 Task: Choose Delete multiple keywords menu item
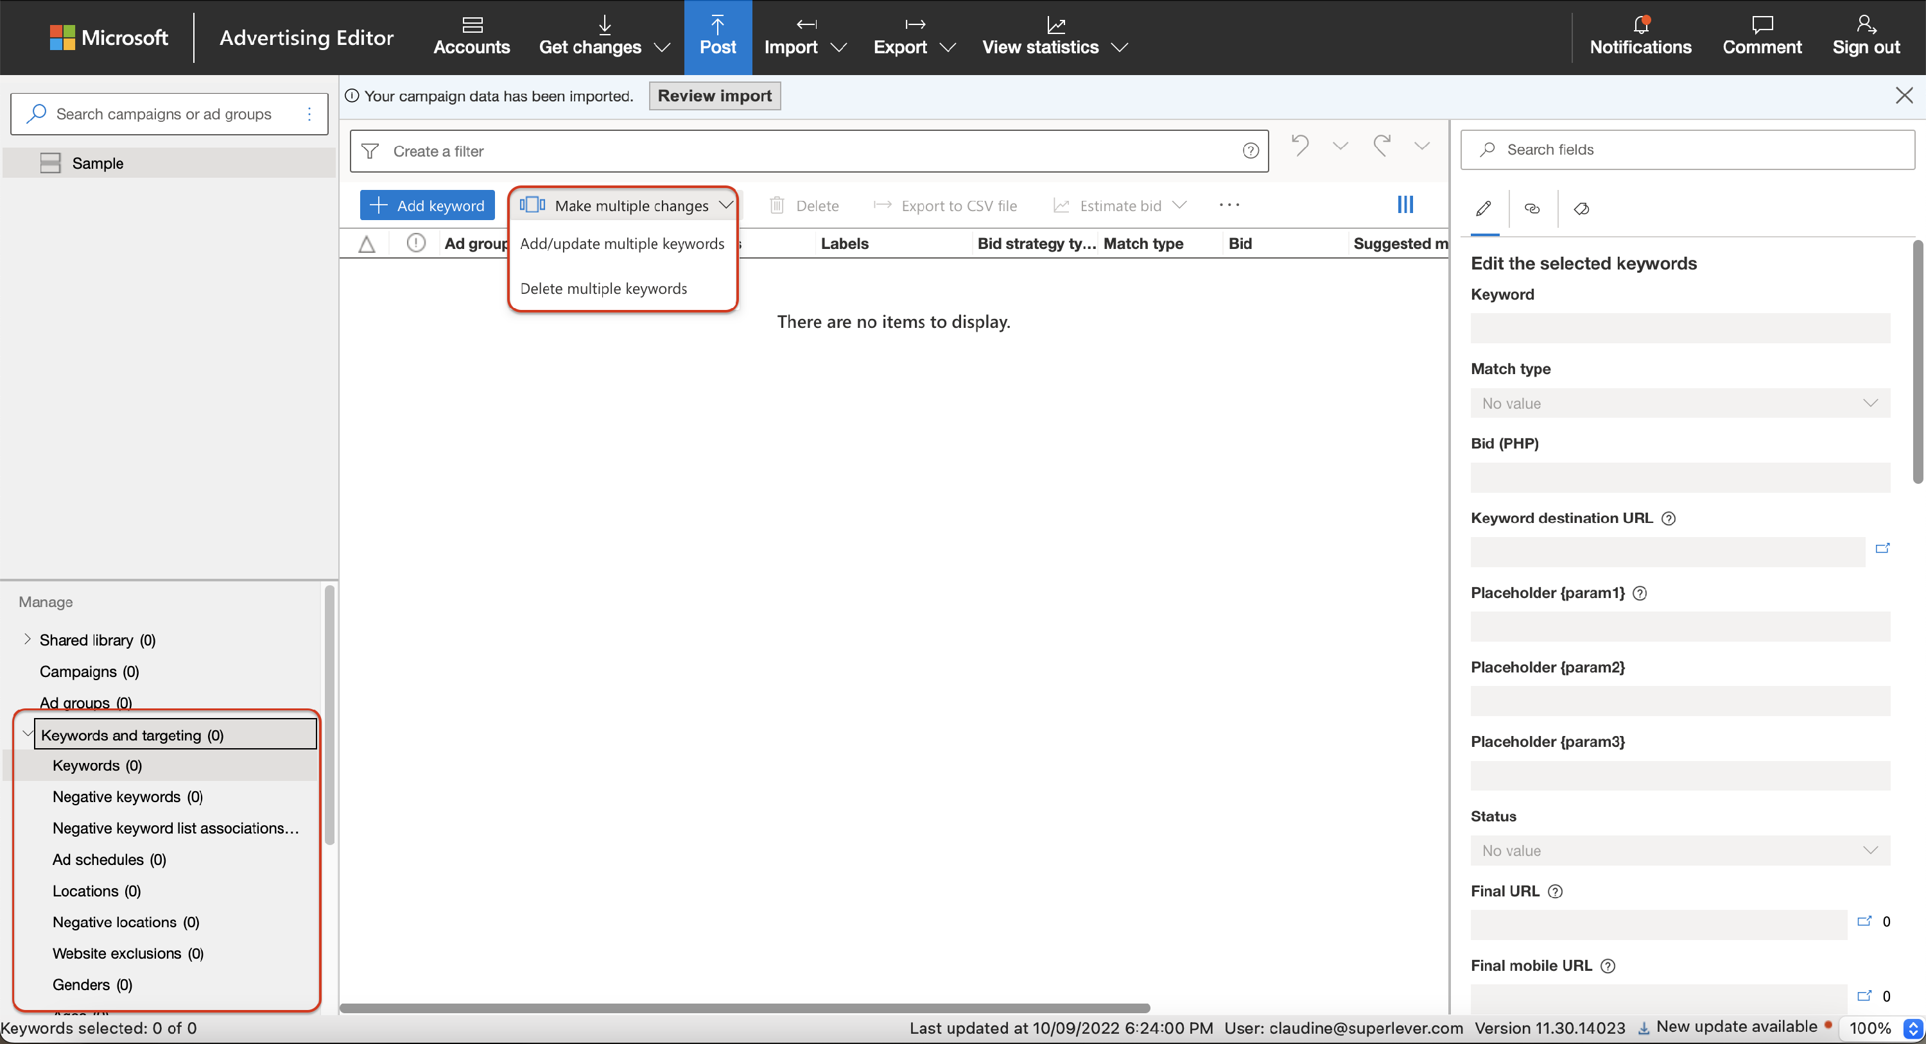pyautogui.click(x=603, y=289)
